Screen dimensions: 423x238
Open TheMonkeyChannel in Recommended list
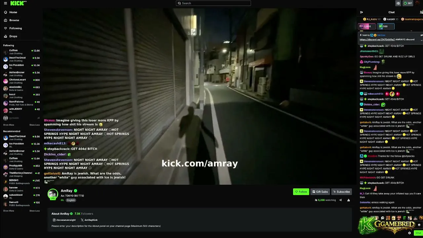(x=21, y=174)
